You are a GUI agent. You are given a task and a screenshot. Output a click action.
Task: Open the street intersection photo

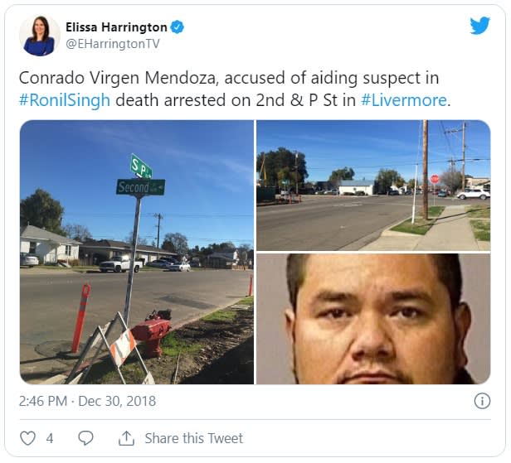point(373,186)
